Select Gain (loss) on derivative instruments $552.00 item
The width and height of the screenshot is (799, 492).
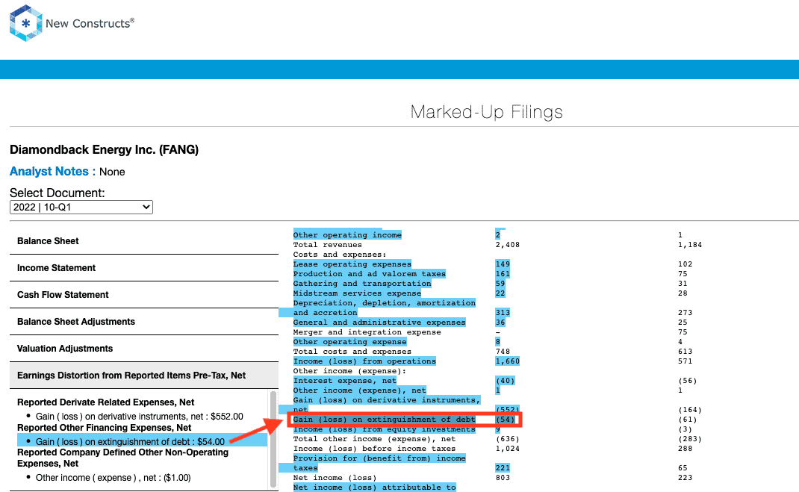coord(139,417)
